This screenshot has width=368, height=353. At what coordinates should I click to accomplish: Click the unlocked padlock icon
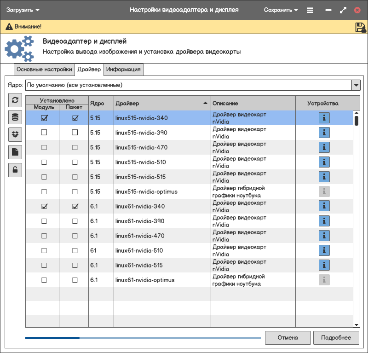15,170
